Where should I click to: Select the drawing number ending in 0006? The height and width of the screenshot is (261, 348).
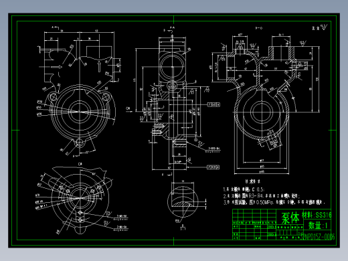[x=318, y=237]
